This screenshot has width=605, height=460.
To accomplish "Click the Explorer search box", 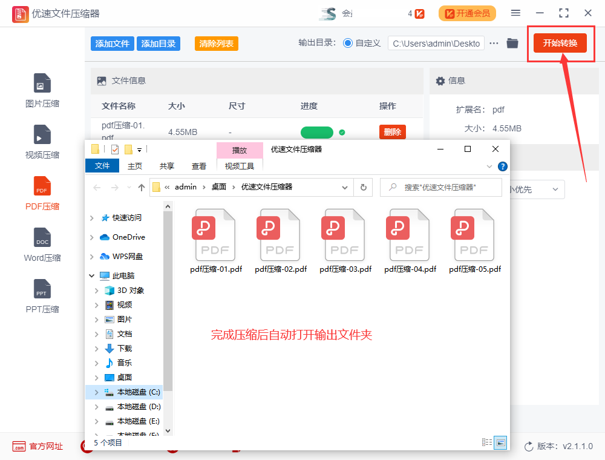I will [441, 187].
